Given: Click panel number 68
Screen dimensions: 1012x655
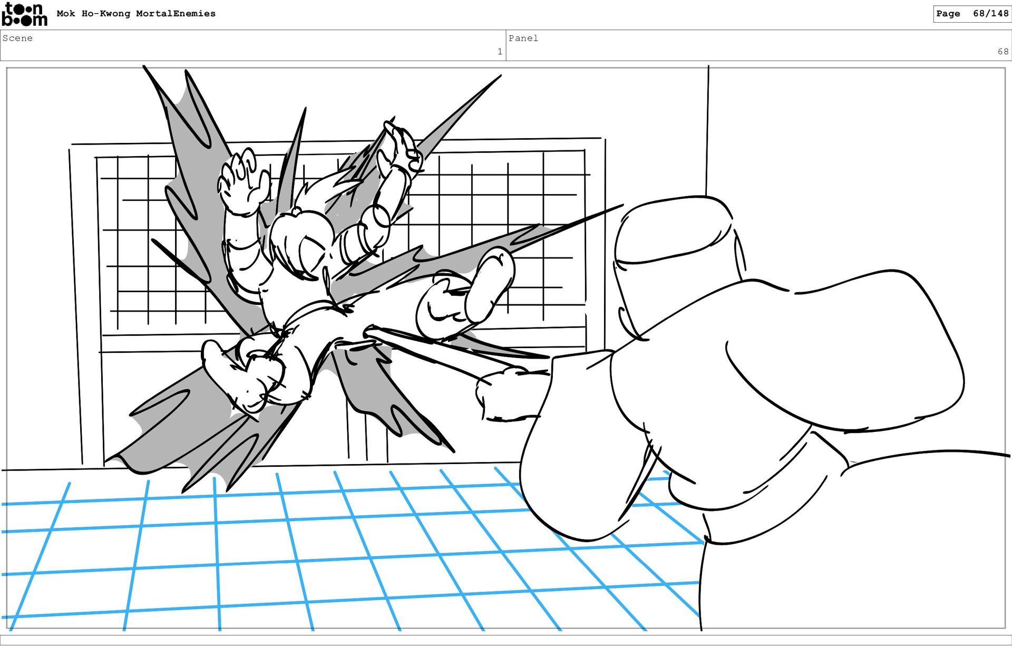Looking at the screenshot, I should (x=1003, y=52).
